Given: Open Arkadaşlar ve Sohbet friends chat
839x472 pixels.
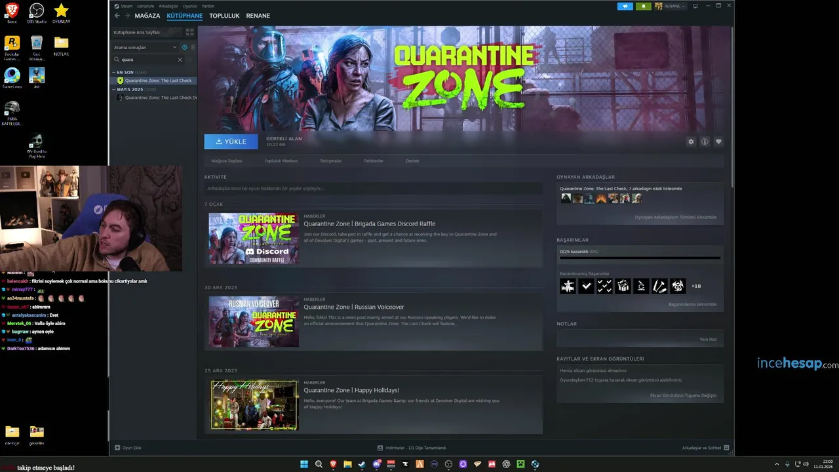Looking at the screenshot, I should 705,448.
